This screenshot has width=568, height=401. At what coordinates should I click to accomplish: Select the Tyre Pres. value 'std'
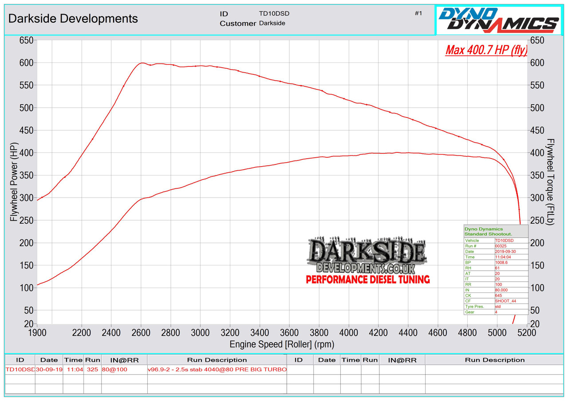pos(498,306)
